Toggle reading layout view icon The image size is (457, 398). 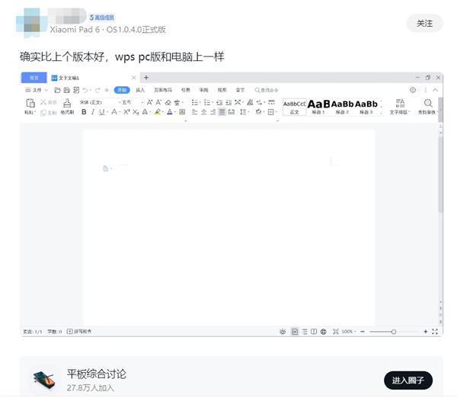(x=314, y=332)
